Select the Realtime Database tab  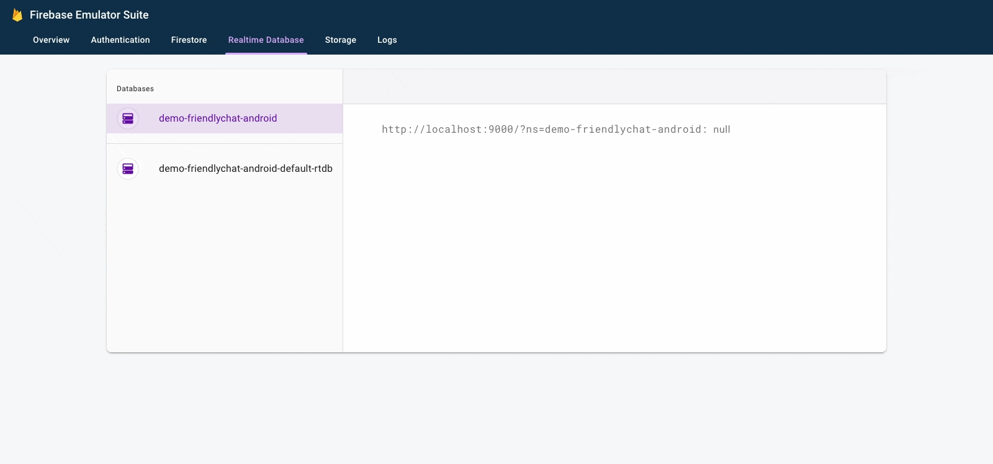pos(266,40)
